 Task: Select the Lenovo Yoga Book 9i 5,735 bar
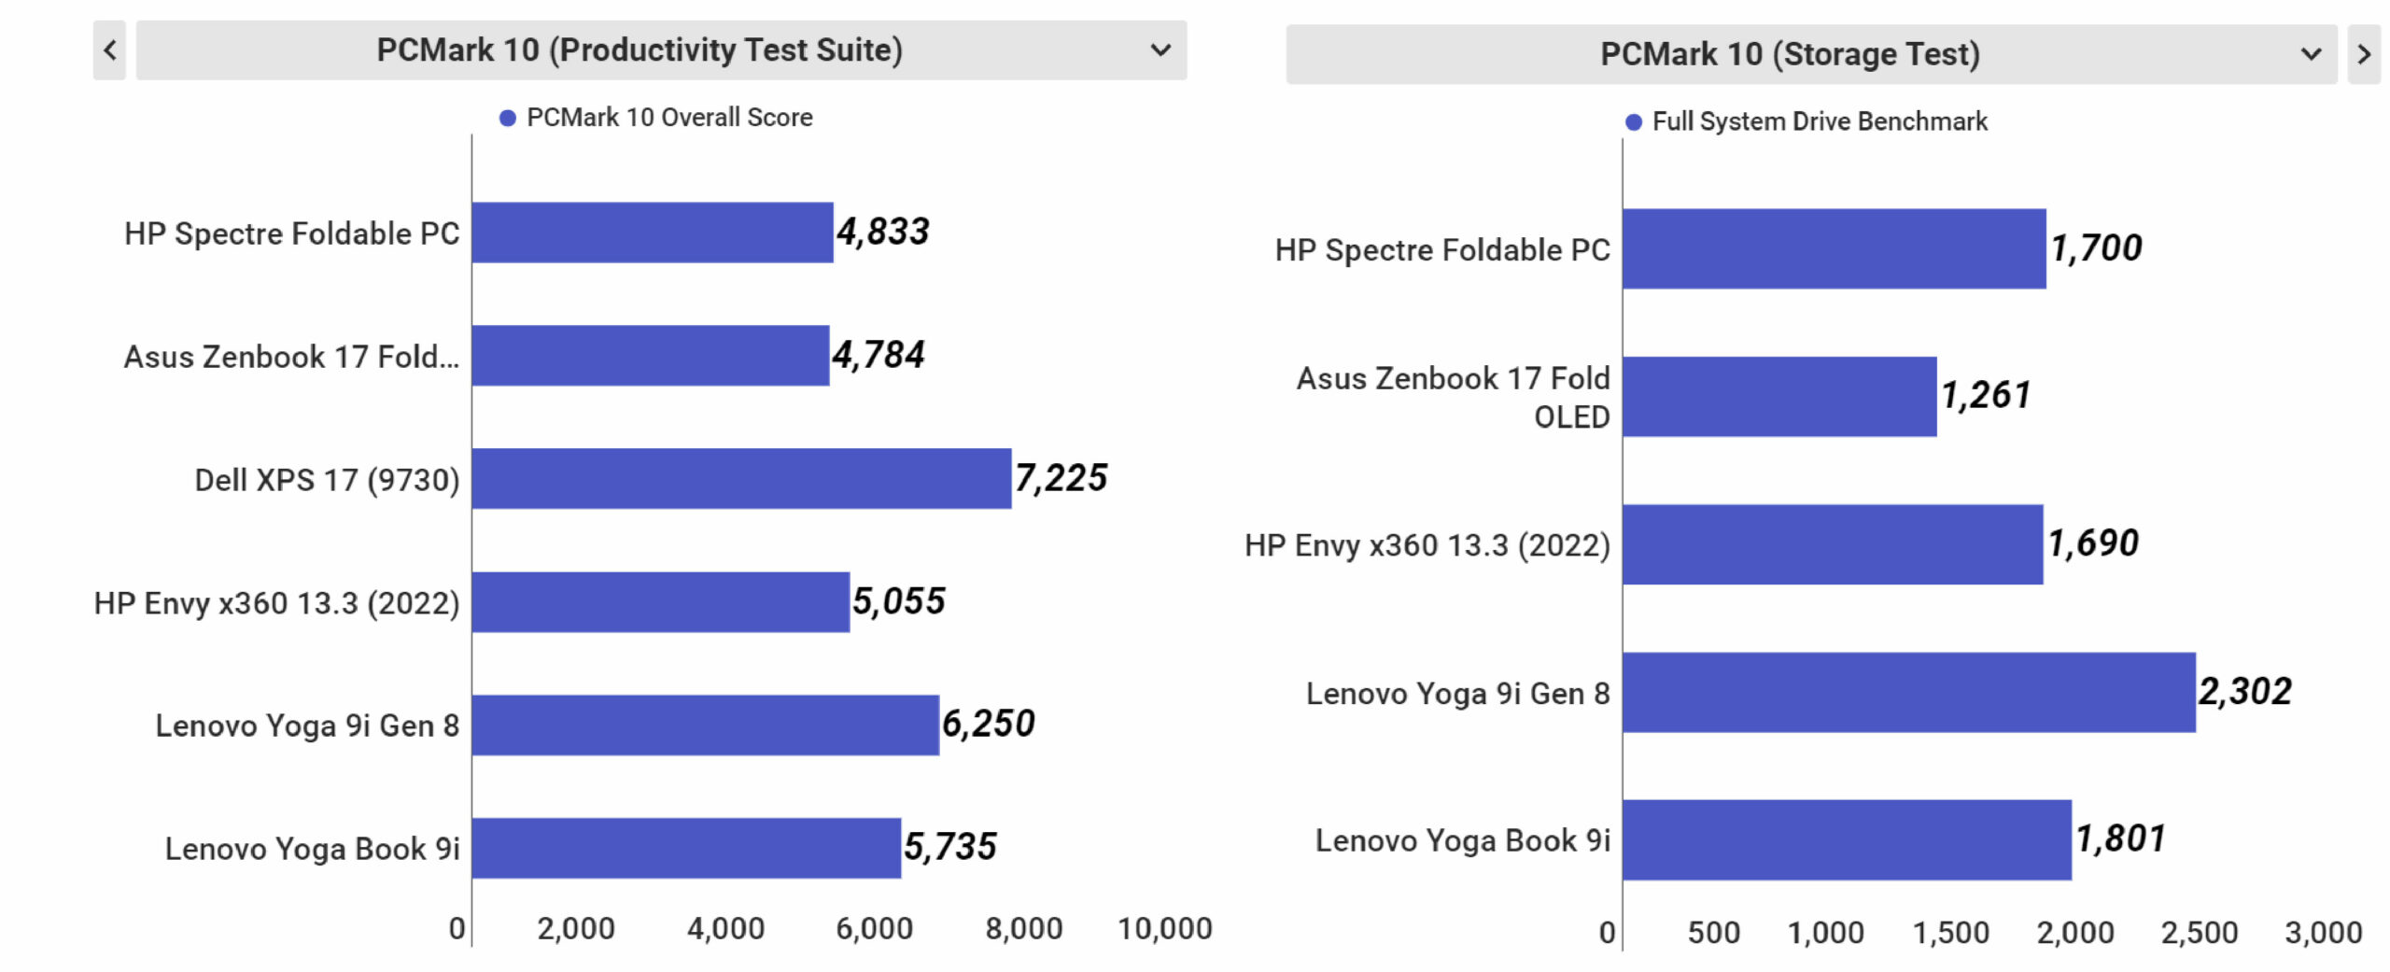tap(686, 848)
